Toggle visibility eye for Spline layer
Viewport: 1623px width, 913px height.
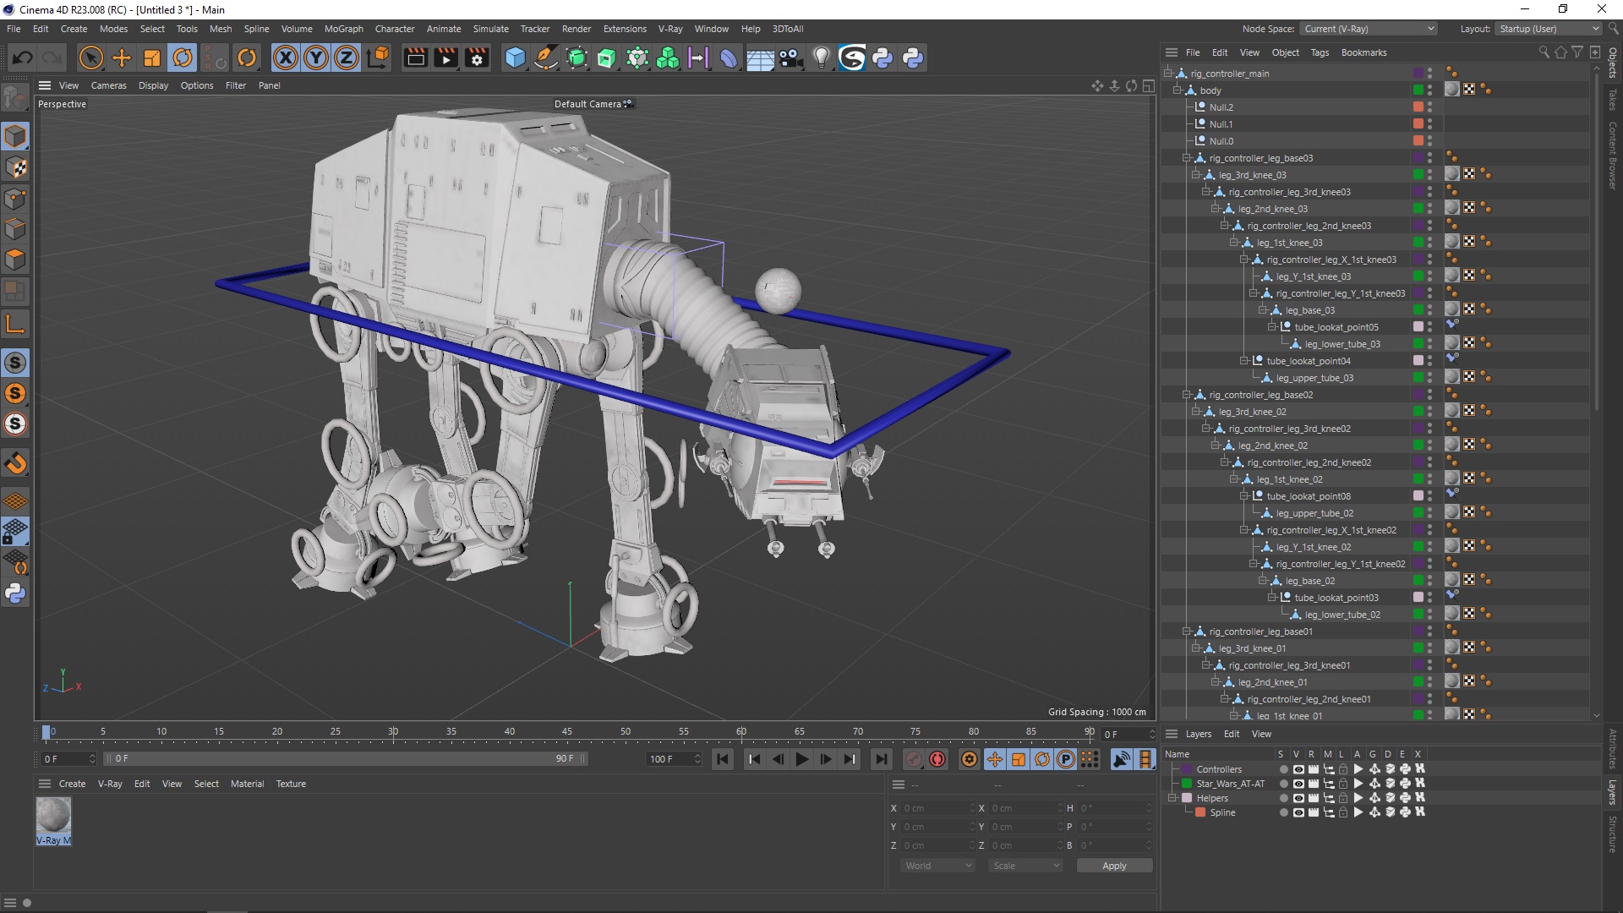coord(1298,812)
